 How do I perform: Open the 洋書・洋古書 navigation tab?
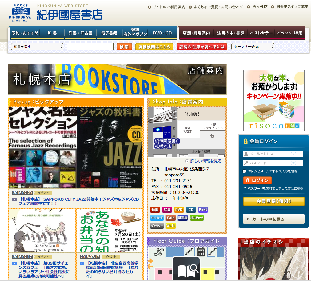[81, 33]
